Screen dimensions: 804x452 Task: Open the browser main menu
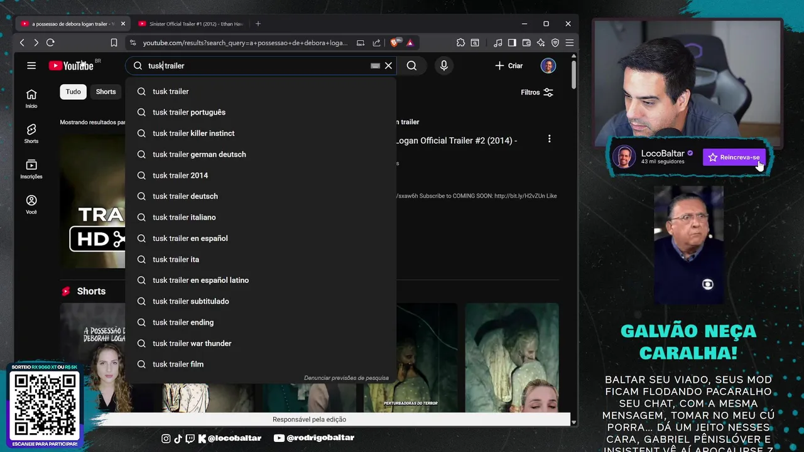click(570, 43)
